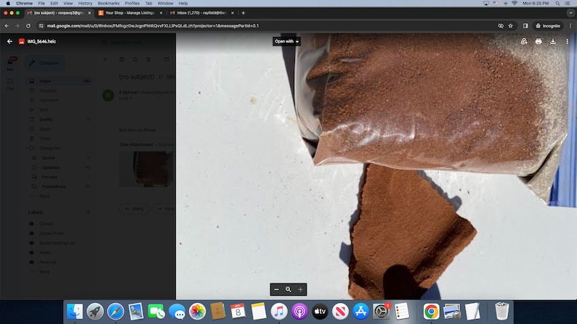The height and width of the screenshot is (324, 577).
Task: Switch to 'Your Shop - Manage Listings' tab
Action: click(x=130, y=13)
